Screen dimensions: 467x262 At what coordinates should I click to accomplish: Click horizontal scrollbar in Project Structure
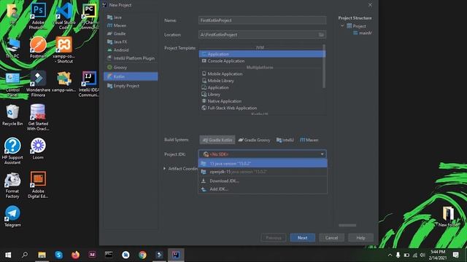click(x=347, y=225)
